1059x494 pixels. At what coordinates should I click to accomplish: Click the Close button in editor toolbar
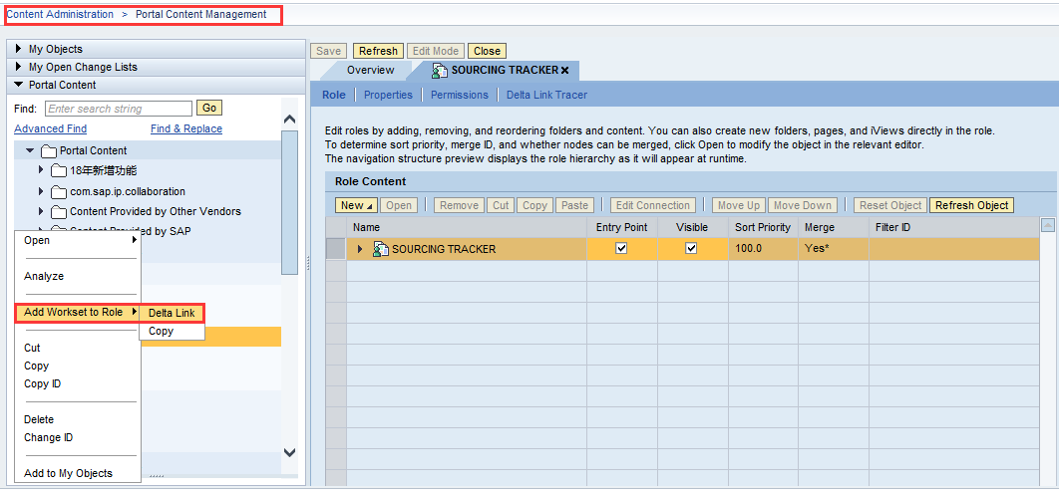tap(487, 51)
